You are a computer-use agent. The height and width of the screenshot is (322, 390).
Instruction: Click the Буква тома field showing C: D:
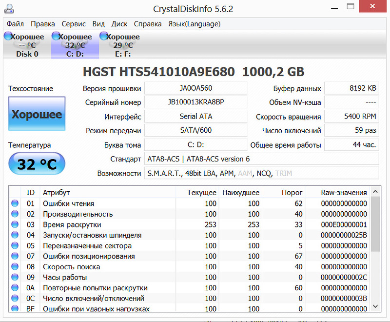tap(196, 144)
